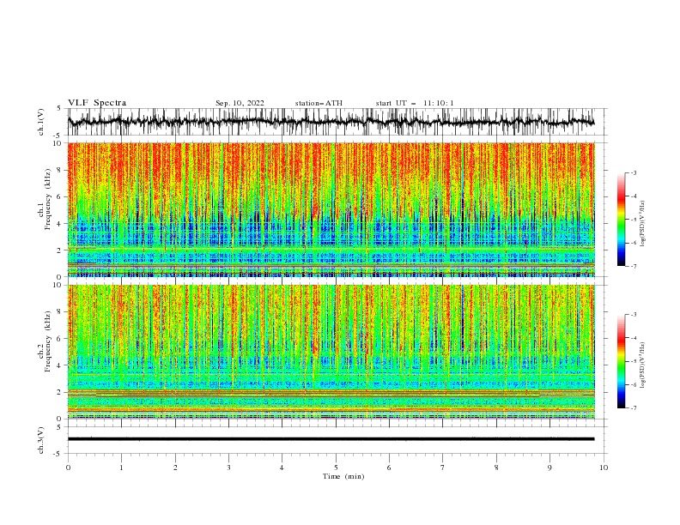
Task: Click the flat black ch.3 trace line
Action: (331, 439)
